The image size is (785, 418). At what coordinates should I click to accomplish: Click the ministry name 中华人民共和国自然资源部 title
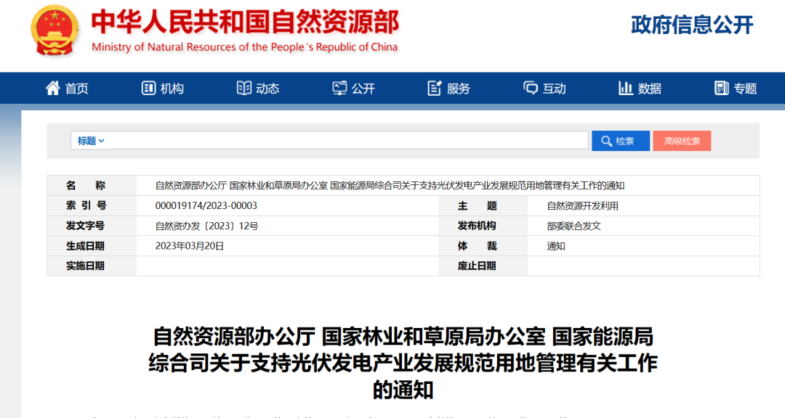[x=245, y=22]
